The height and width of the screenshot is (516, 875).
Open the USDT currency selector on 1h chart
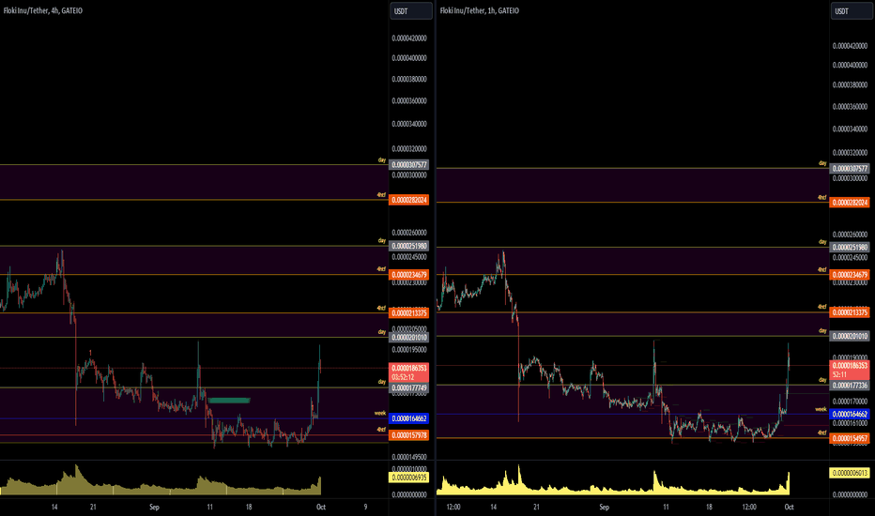point(852,11)
